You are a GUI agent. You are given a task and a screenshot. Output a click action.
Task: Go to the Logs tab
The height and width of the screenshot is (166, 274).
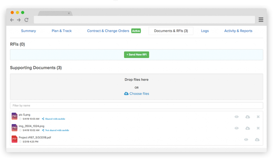tap(205, 31)
